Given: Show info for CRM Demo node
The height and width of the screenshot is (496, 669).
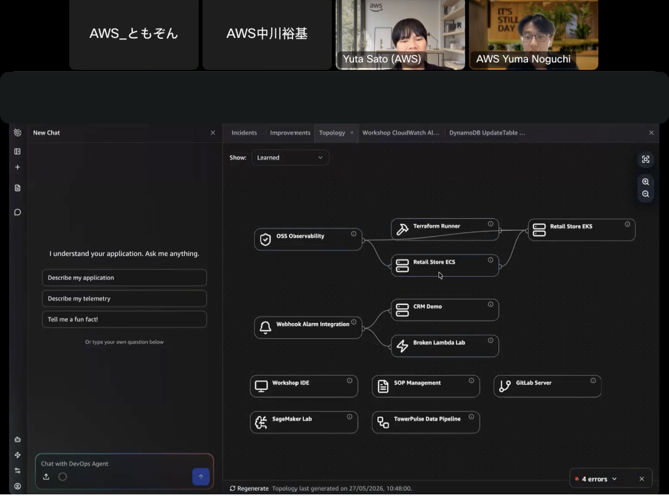Looking at the screenshot, I should 490,304.
